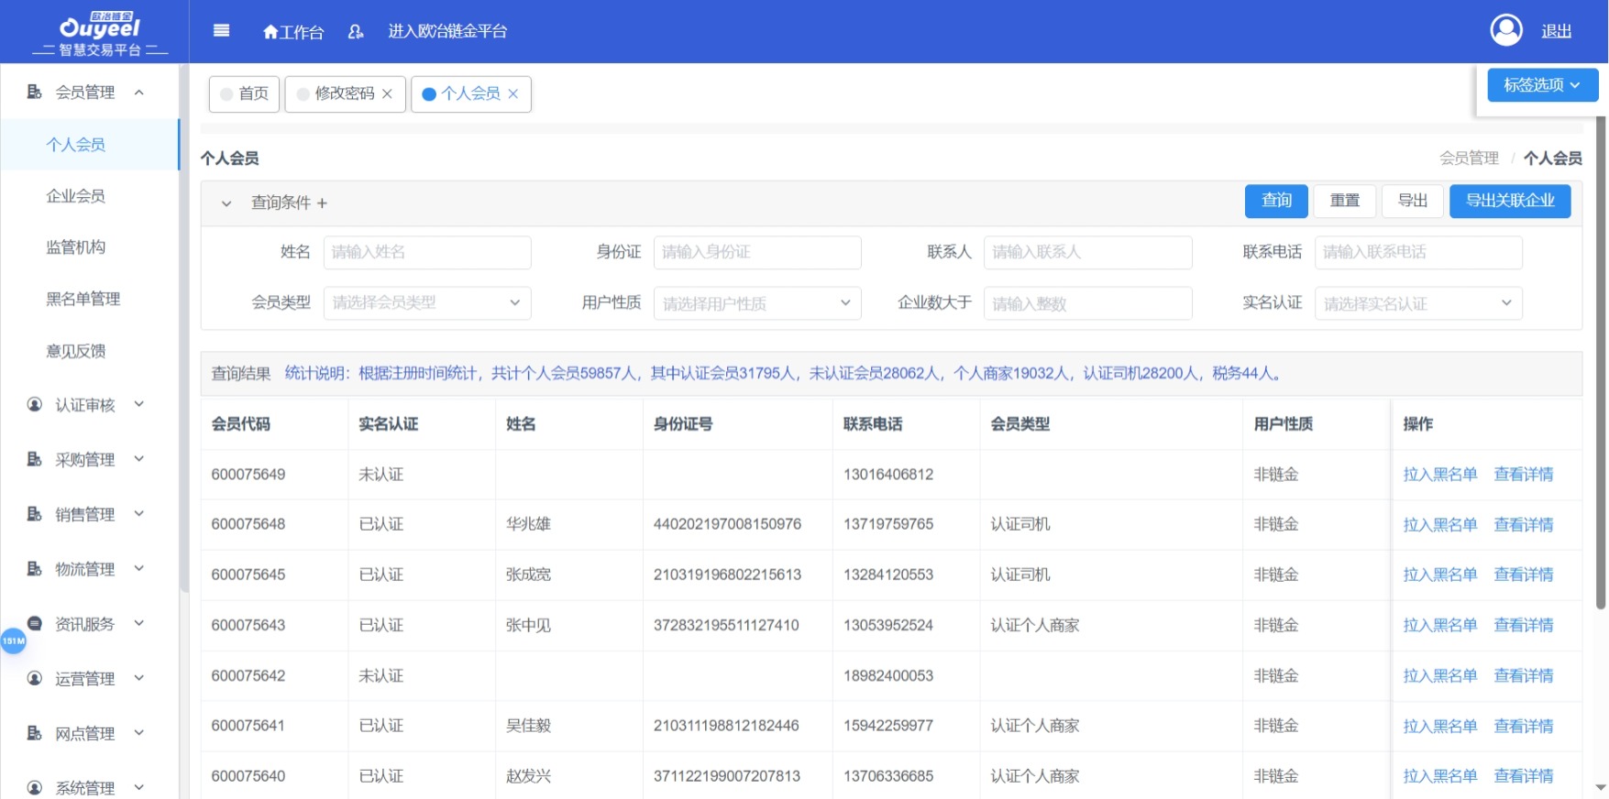Image resolution: width=1609 pixels, height=799 pixels.
Task: Enter the 进入欧冶链金平台 link
Action: tap(447, 31)
